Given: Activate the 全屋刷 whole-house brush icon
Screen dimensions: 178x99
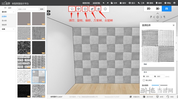Looking at the screenshot, I should point(98,9).
